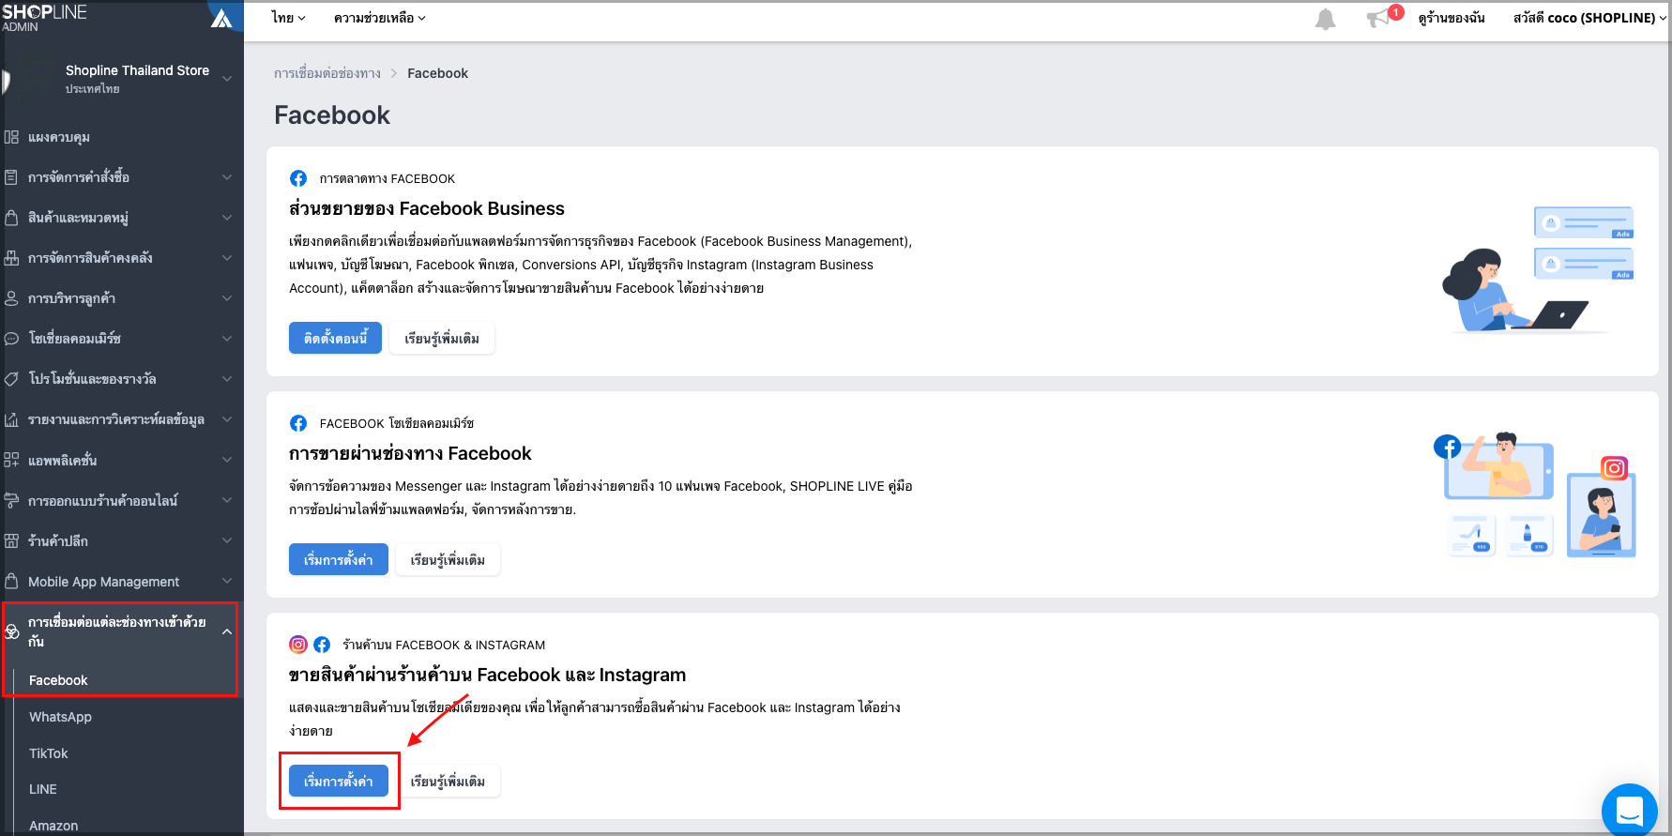Click the Mobile App Management bag icon
1672x836 pixels.
11,581
